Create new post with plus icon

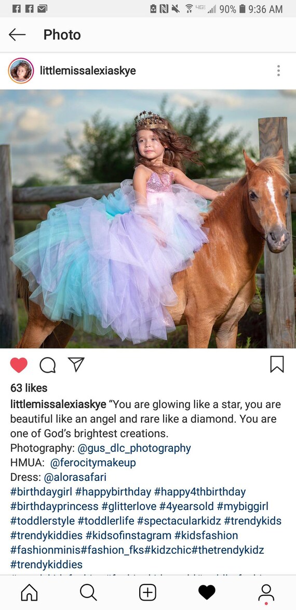(x=147, y=592)
